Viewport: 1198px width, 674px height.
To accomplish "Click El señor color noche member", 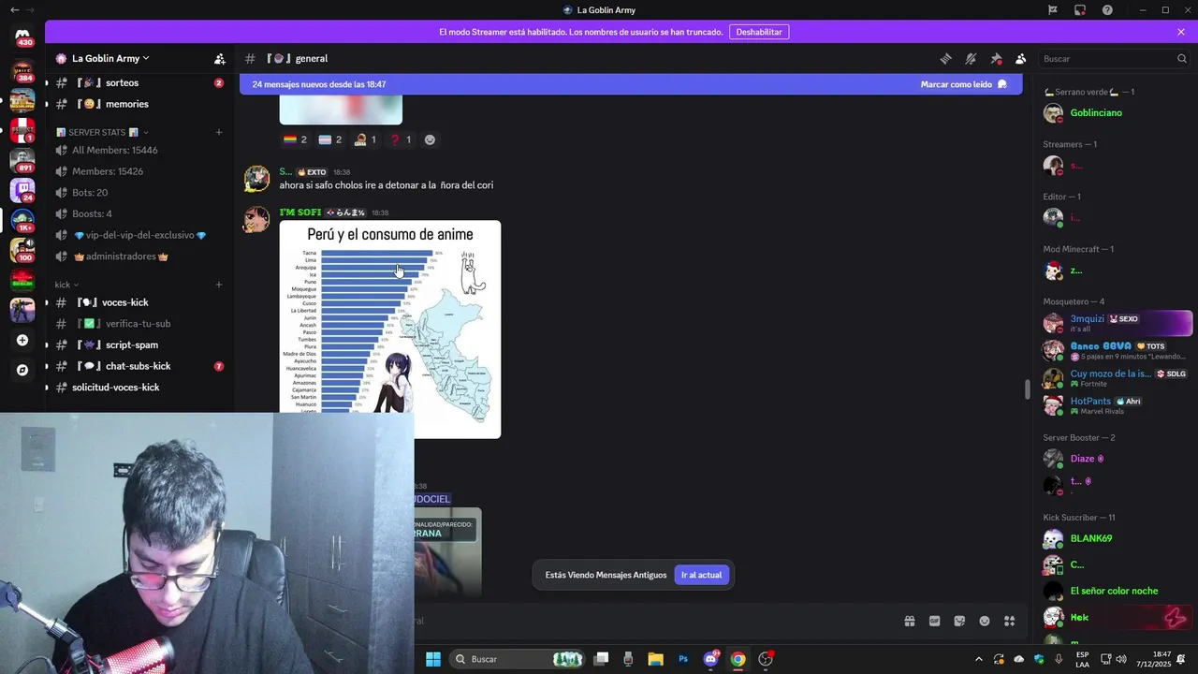I will tap(1114, 591).
